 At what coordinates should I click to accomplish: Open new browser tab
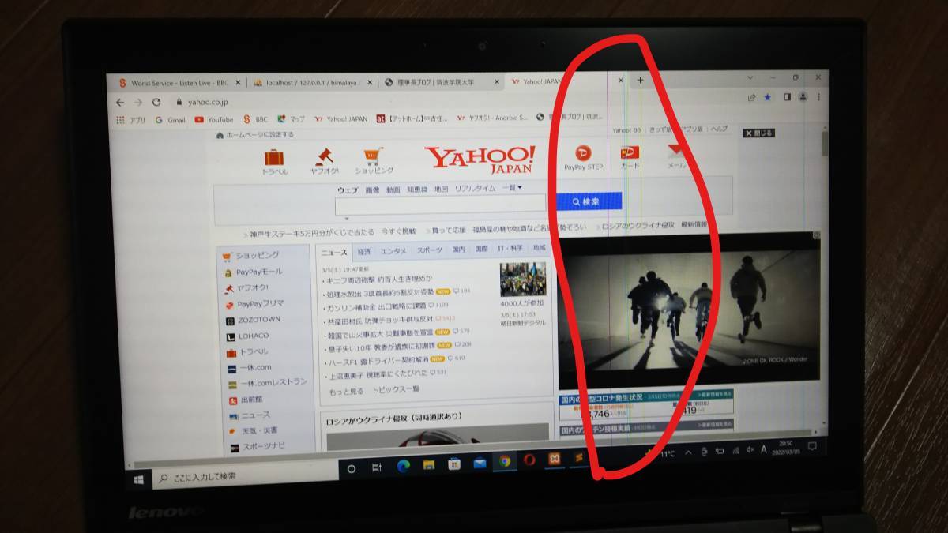641,80
